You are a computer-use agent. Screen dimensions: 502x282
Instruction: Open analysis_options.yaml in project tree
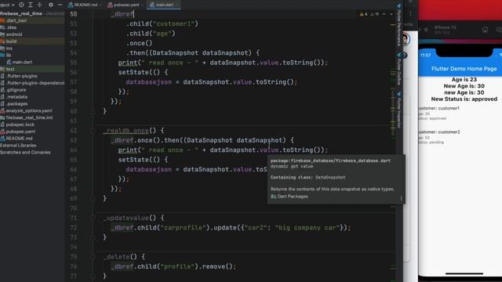click(x=29, y=110)
